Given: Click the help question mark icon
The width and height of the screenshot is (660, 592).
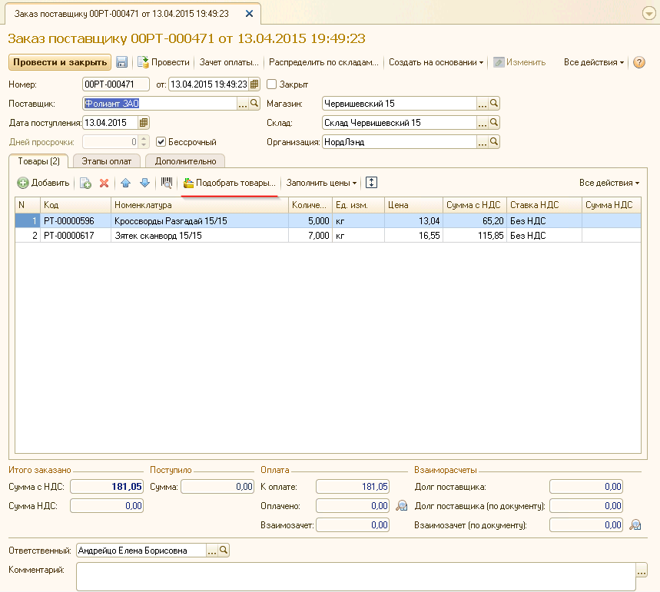Looking at the screenshot, I should (638, 62).
